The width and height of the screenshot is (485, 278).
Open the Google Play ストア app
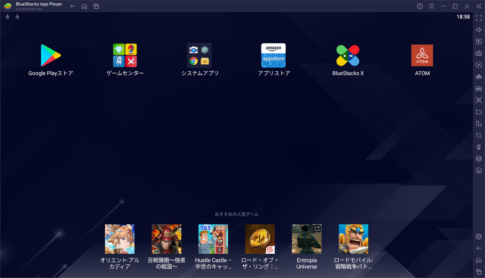[51, 56]
